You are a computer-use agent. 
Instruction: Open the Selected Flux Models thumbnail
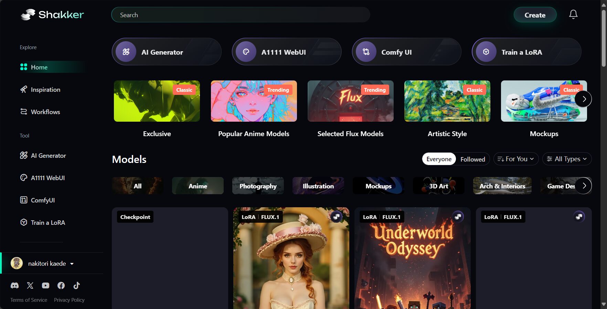(350, 101)
